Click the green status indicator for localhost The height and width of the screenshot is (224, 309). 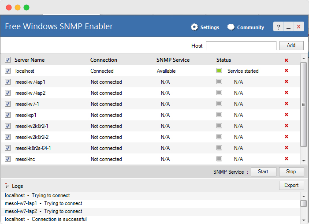click(x=219, y=71)
